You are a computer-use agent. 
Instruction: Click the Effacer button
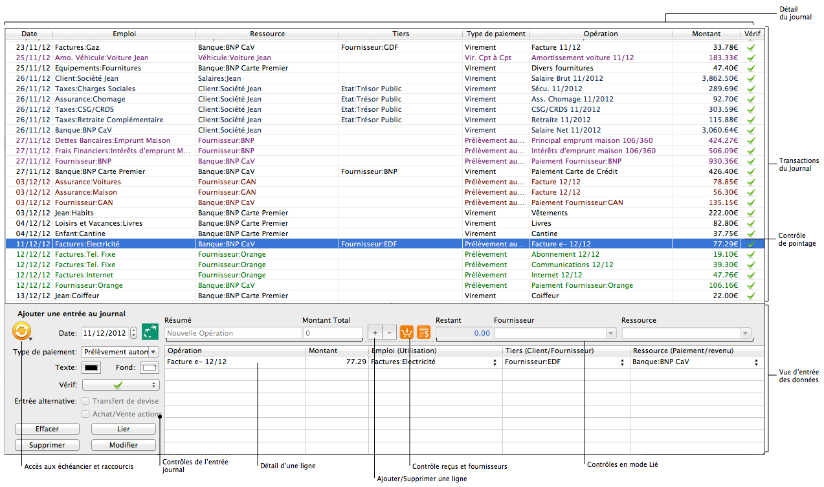(47, 429)
